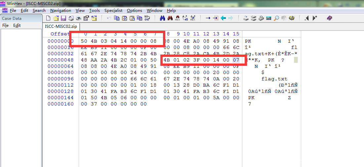Viewport: 364px width, 167px height.
Task: Navigate forward with the faded cyan right arrow
Action: 230,18
